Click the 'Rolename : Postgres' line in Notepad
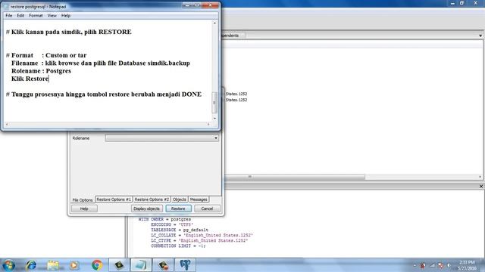 pyautogui.click(x=41, y=71)
